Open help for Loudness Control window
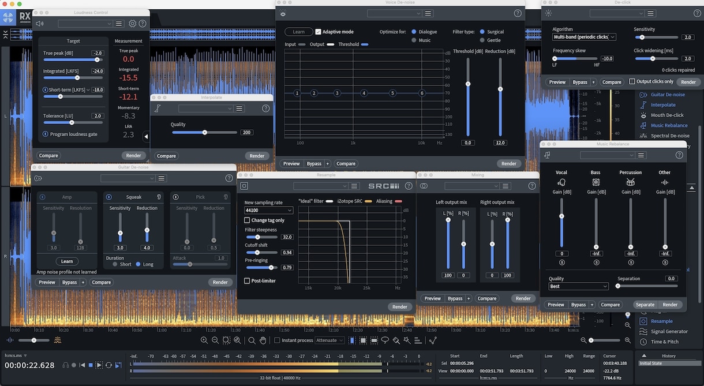This screenshot has height=386, width=704. [x=143, y=24]
